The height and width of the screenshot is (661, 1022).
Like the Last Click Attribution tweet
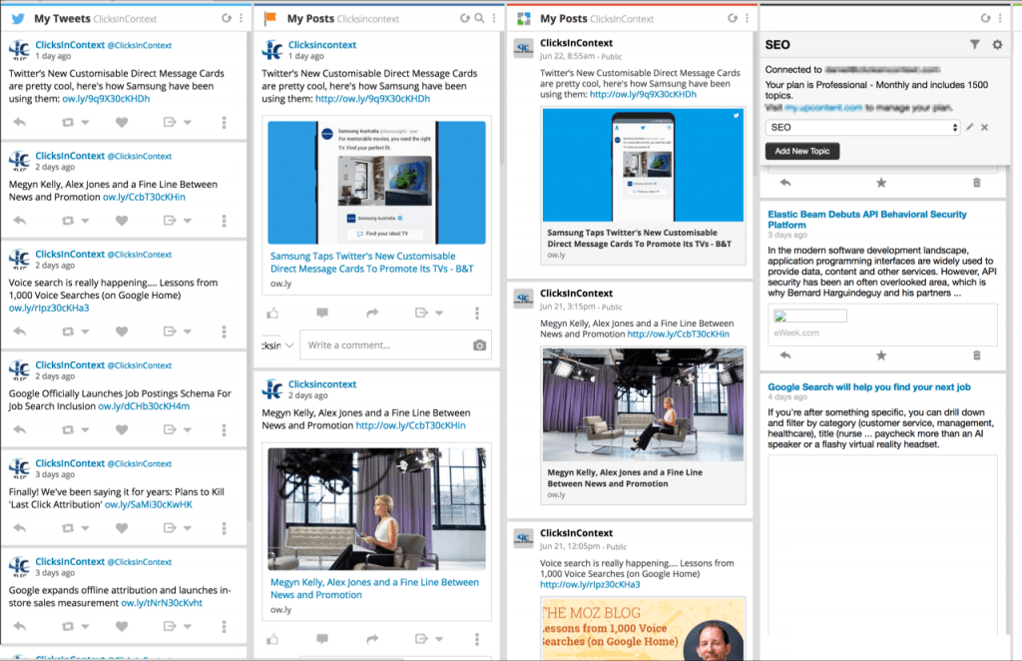click(x=121, y=528)
